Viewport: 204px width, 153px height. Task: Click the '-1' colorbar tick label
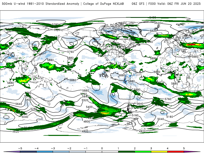tap(85, 148)
